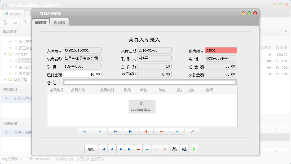Expand the 财务管理 tree node
Viewport: 291px width, 164px height.
pyautogui.click(x=5, y=79)
